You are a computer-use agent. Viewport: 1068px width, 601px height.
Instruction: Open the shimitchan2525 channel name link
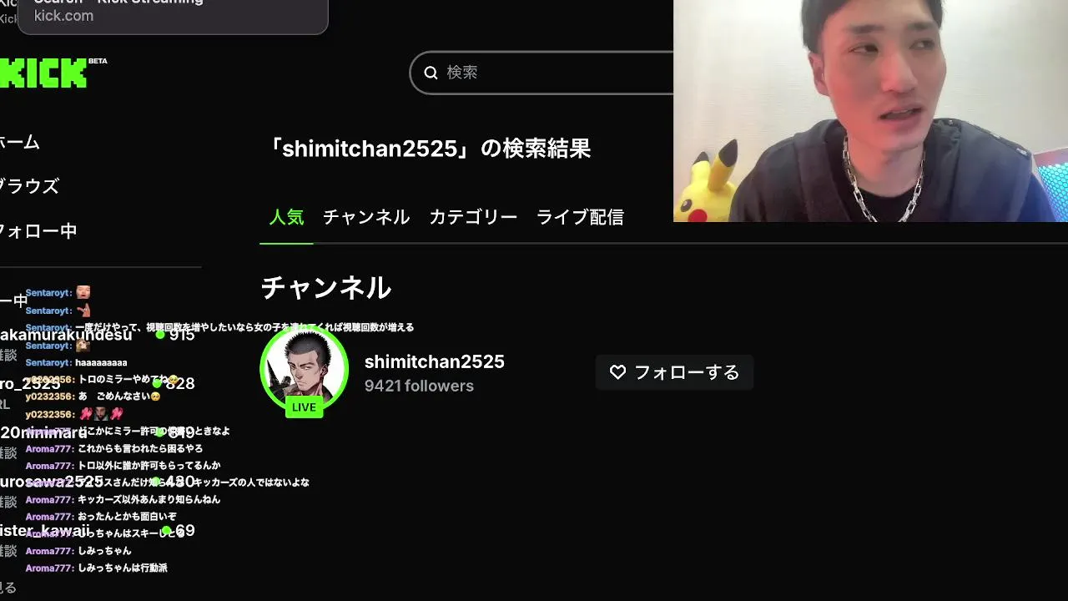(434, 361)
